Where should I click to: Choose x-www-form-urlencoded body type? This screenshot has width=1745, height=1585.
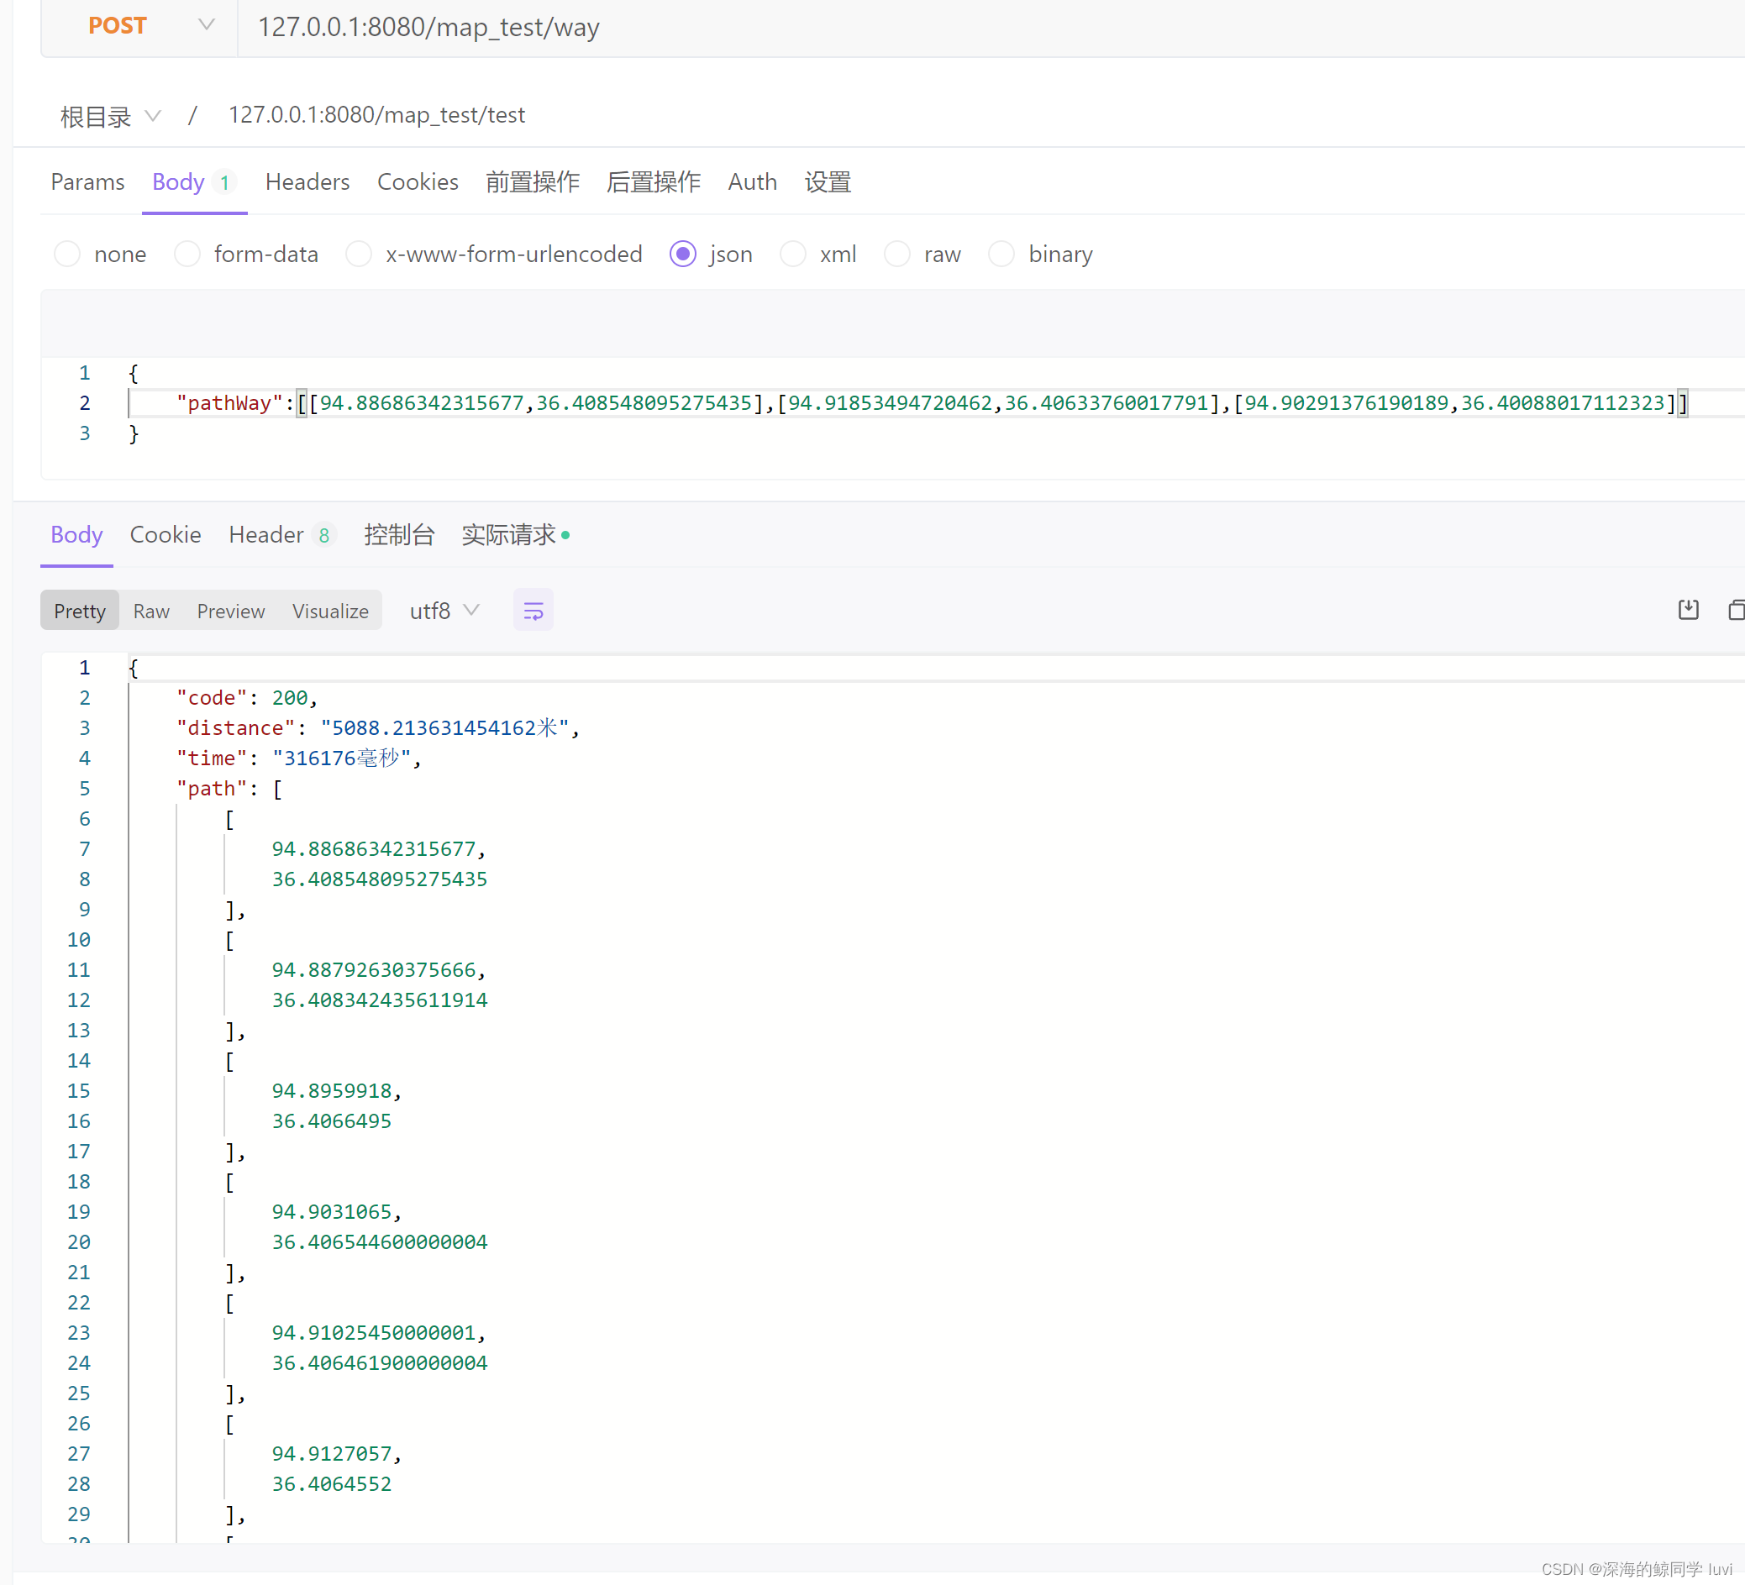[360, 255]
